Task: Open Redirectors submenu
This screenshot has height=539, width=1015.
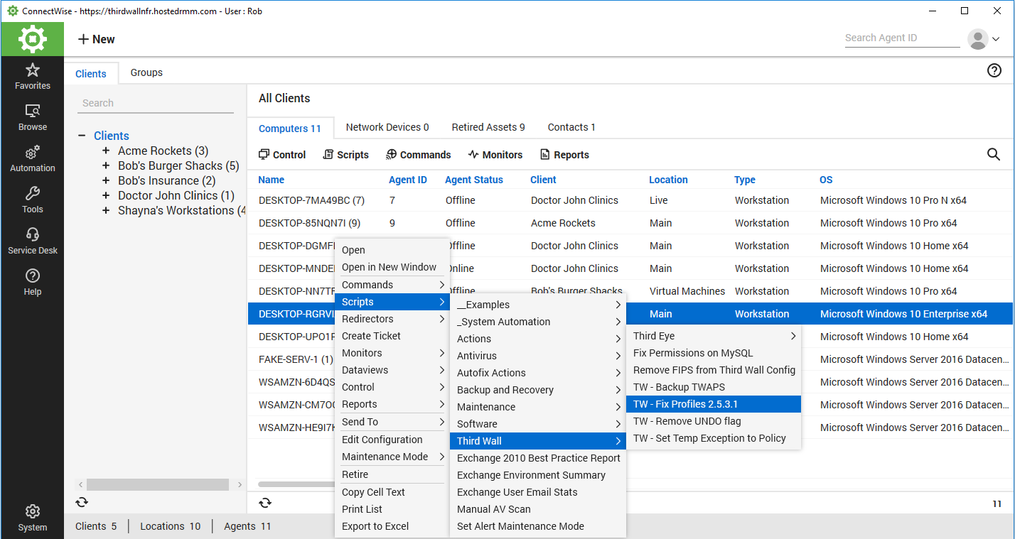Action: 392,319
